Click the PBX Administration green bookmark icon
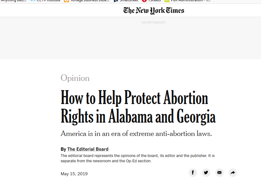 pos(167,1)
